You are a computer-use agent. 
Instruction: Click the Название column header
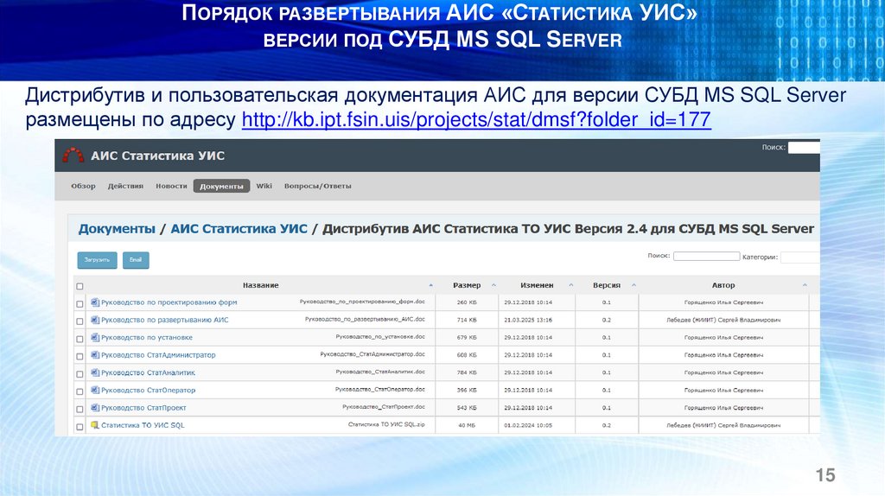point(261,285)
